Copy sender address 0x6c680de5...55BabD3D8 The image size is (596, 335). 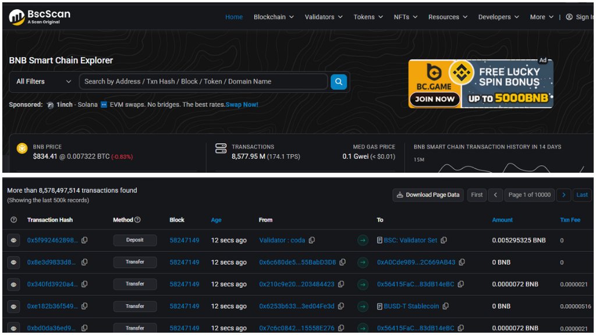tap(342, 262)
